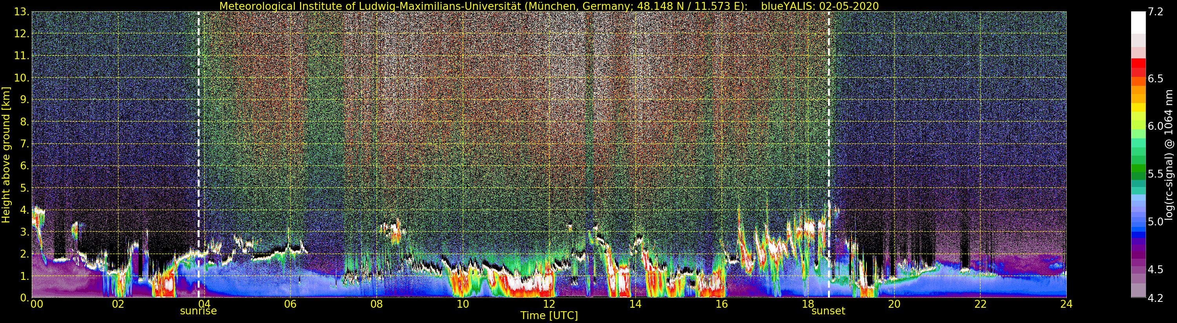This screenshot has height=323, width=1177.
Task: Click the time axis tick label '20'
Action: [x=894, y=304]
